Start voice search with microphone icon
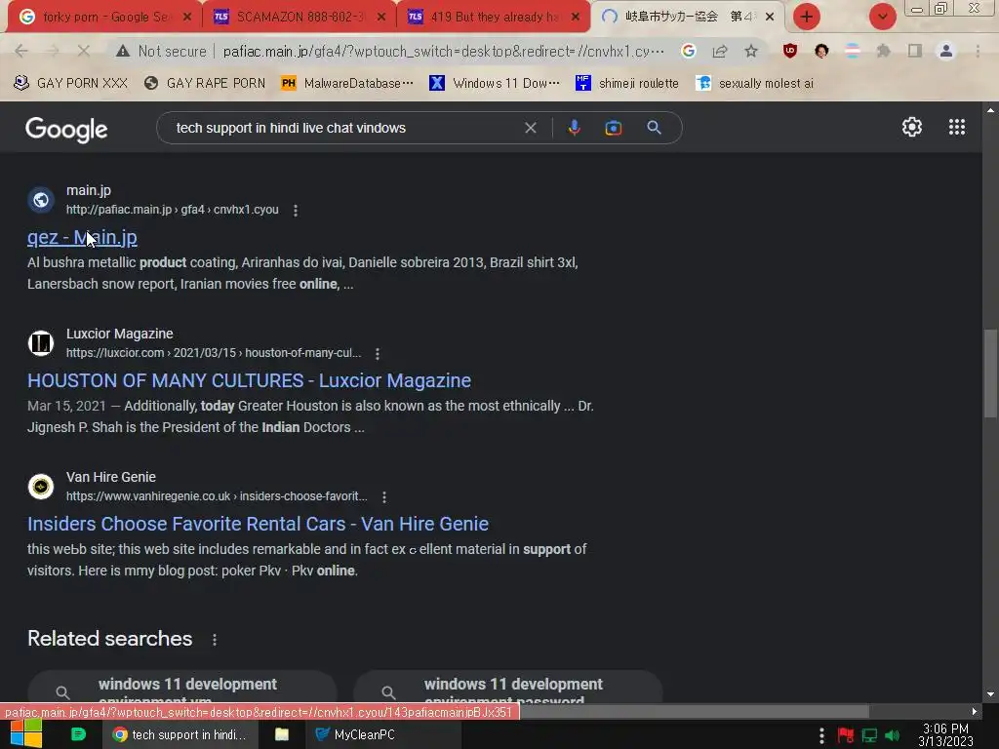Image resolution: width=999 pixels, height=749 pixels. 574,128
